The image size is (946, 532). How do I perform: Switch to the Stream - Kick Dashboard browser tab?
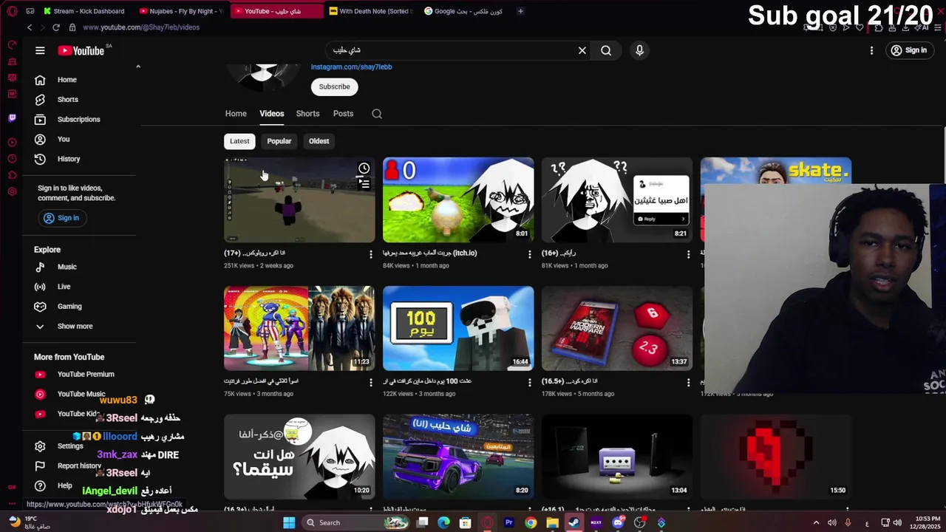85,11
